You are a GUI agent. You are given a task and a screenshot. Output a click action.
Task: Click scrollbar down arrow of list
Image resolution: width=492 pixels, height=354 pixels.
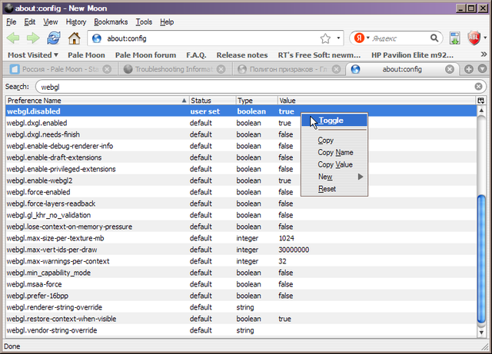click(481, 332)
